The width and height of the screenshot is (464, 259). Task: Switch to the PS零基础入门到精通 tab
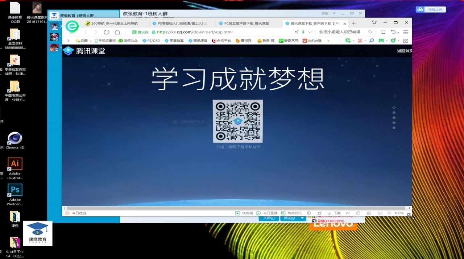(182, 24)
